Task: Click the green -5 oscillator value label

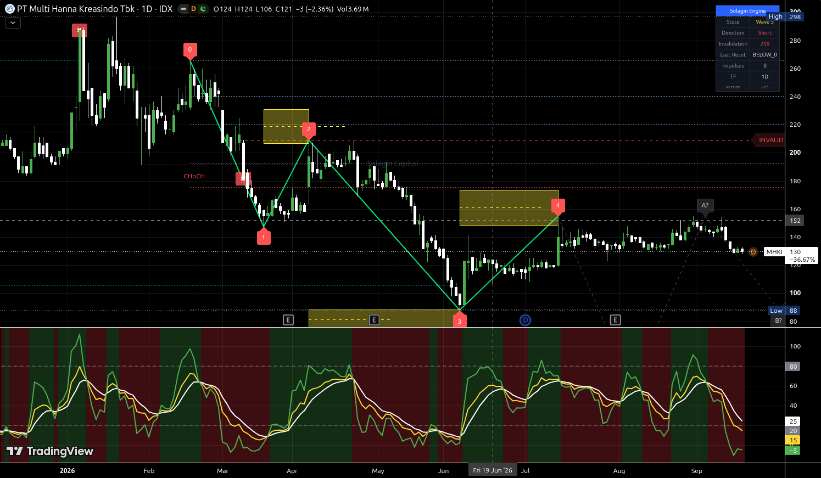Action: coord(794,451)
